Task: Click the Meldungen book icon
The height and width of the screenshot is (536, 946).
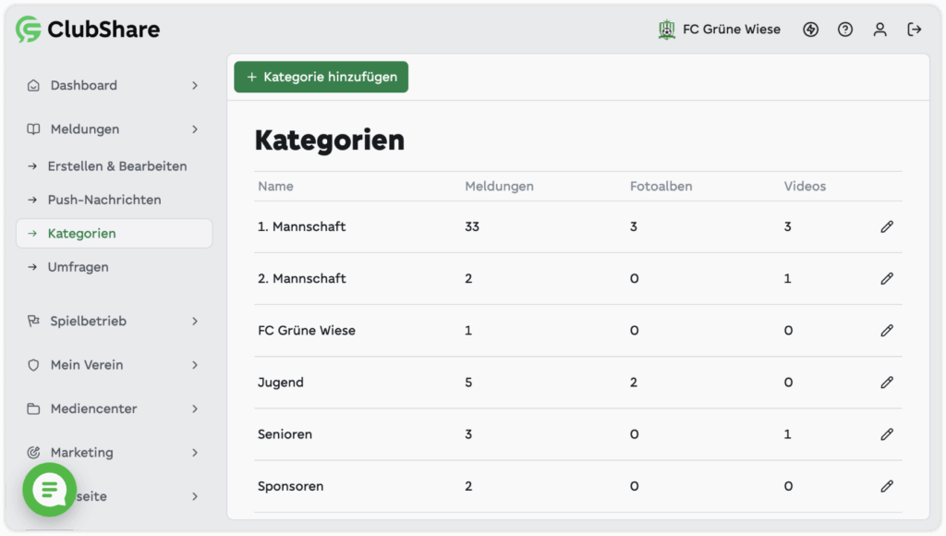Action: pos(33,129)
